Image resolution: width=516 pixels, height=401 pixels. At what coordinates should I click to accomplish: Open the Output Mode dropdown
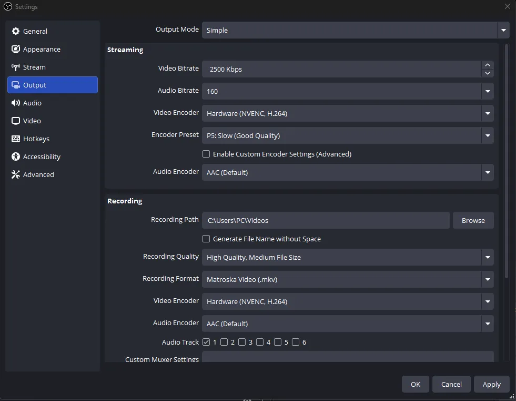pyautogui.click(x=503, y=30)
